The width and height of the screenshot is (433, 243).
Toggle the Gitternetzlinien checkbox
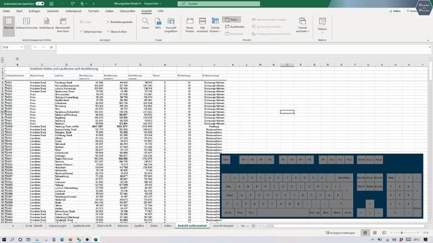(91, 32)
